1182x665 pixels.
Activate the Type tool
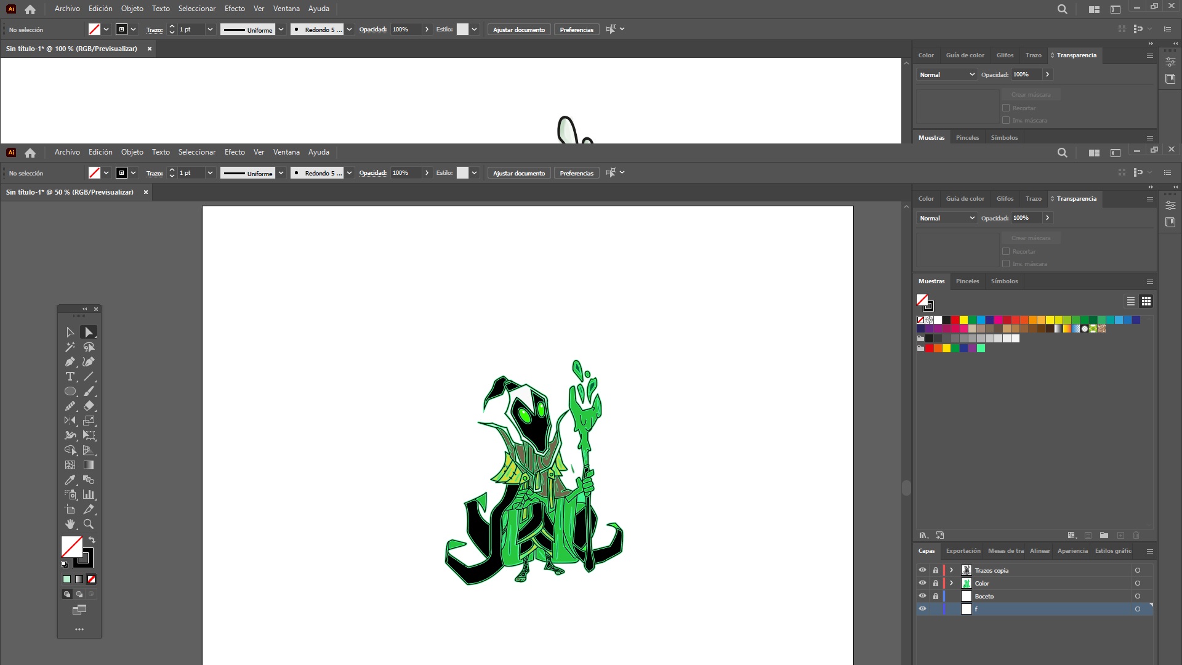[x=70, y=377]
